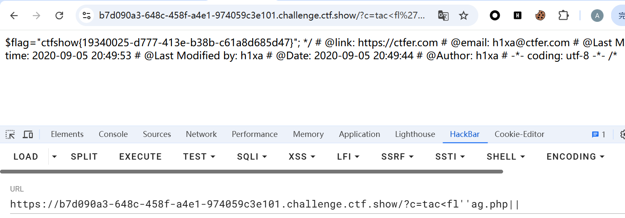This screenshot has height=218, width=625.
Task: Open site information icon in address bar
Action: [87, 16]
